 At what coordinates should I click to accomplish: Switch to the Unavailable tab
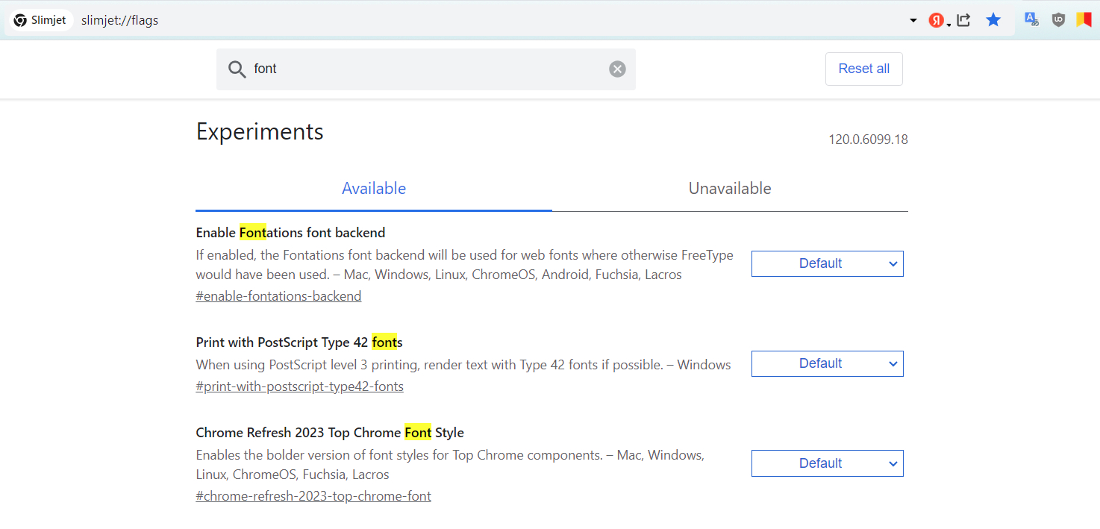pyautogui.click(x=730, y=189)
